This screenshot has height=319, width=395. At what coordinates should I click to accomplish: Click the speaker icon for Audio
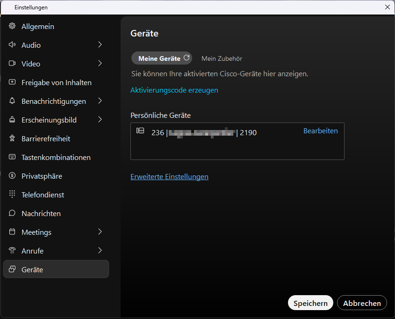pos(12,45)
